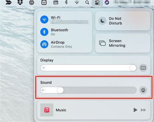Screen dimensions: 154x122
Task: Click the window-shaped menu bar icon
Action: pyautogui.click(x=56, y=3)
